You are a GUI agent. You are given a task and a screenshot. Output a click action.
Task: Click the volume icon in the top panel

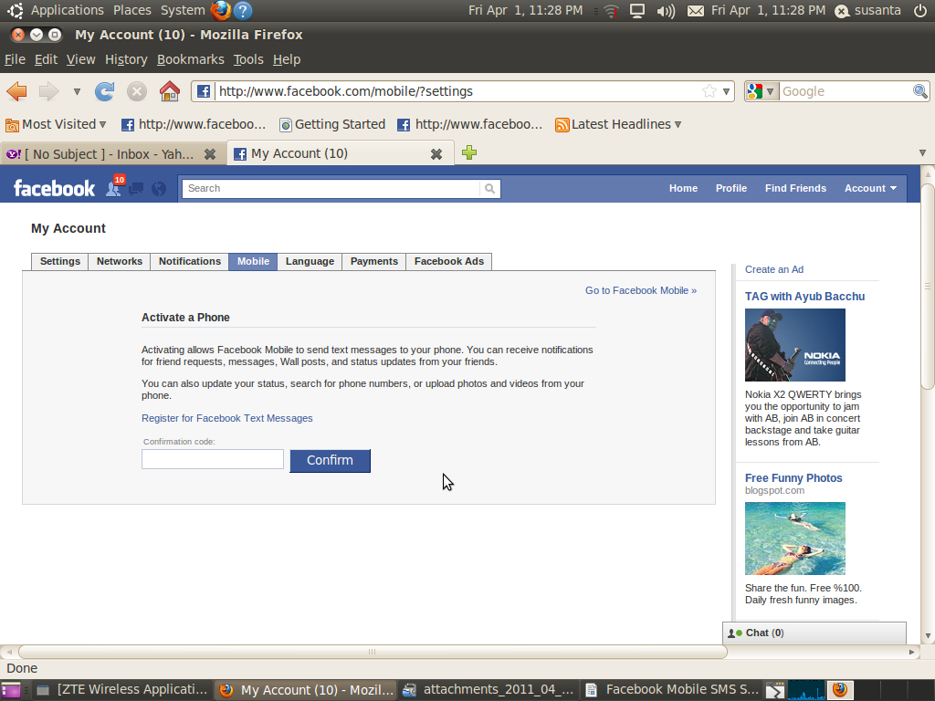click(666, 11)
